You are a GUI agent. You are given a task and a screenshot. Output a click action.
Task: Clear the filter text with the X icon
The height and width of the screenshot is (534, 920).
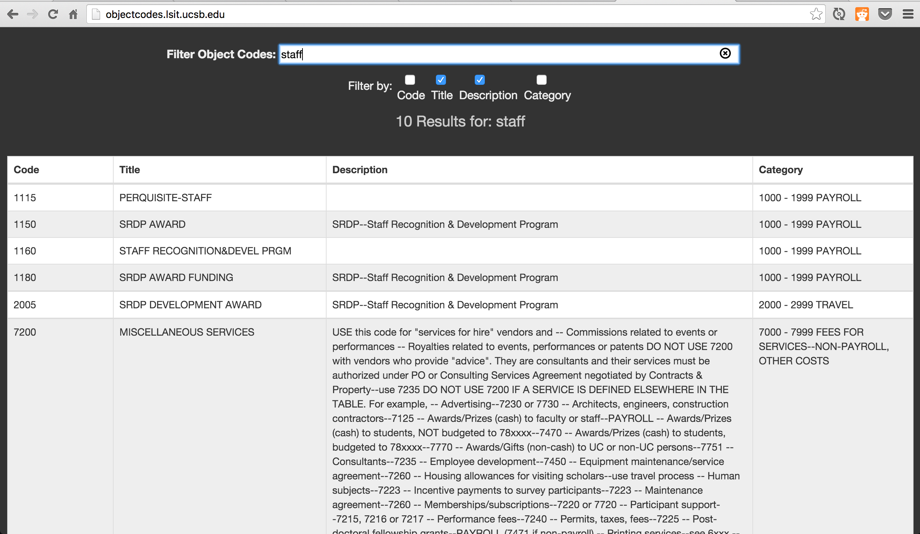725,53
